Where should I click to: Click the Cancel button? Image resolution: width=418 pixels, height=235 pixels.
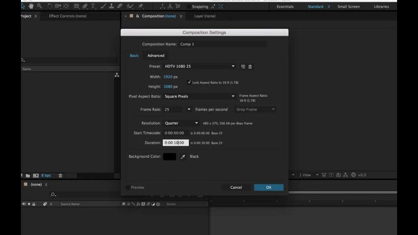tap(236, 187)
